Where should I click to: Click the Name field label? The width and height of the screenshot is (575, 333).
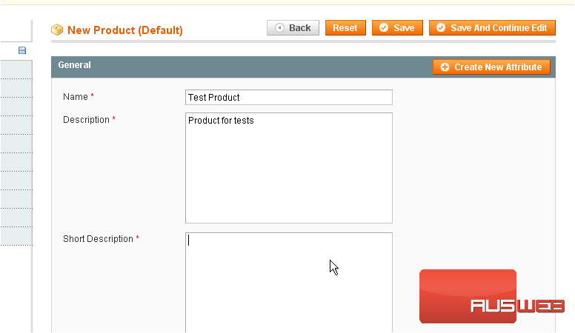point(75,97)
